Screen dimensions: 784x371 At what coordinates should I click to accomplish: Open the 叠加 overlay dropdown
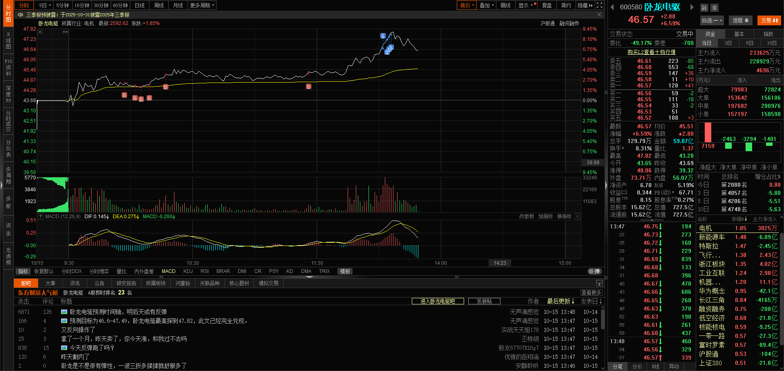pyautogui.click(x=487, y=5)
